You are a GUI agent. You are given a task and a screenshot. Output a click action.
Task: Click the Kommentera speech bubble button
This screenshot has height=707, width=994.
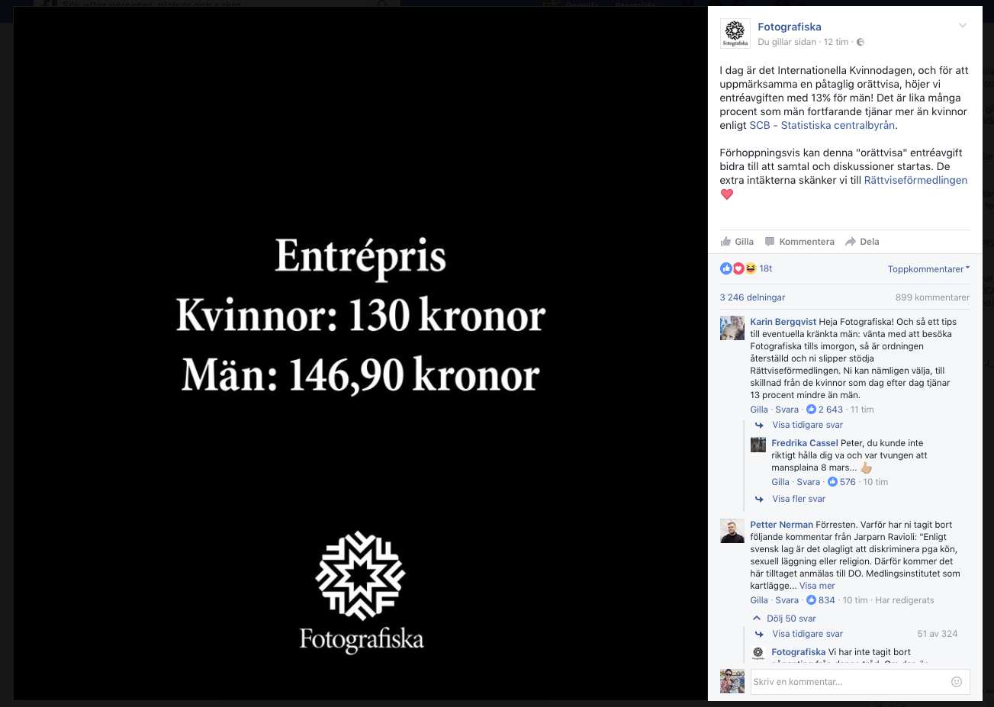coord(799,242)
